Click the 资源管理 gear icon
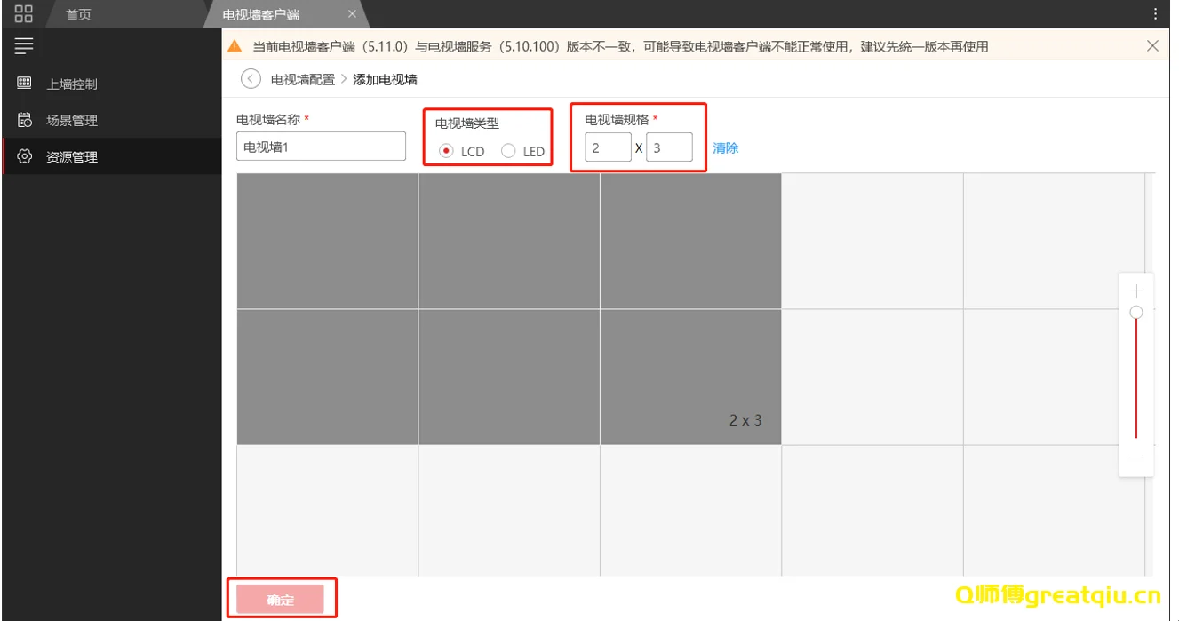This screenshot has height=621, width=1179. tap(25, 156)
